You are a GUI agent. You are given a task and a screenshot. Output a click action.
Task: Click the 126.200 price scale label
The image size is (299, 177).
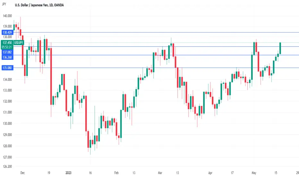point(7,166)
